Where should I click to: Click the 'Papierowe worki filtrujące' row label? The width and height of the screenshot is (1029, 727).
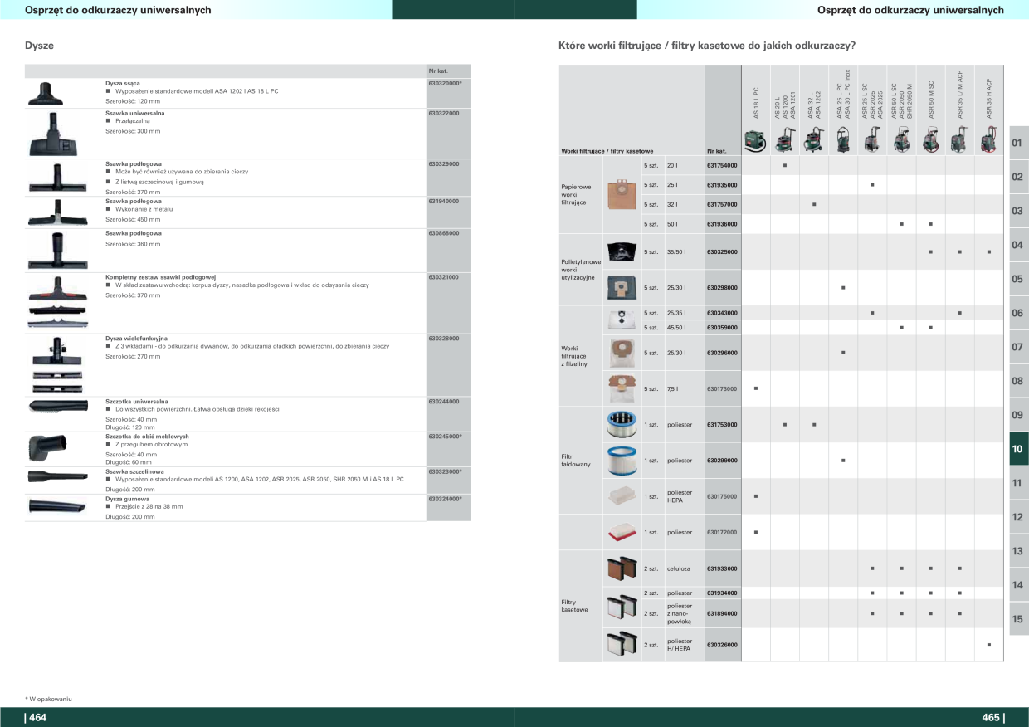point(577,195)
